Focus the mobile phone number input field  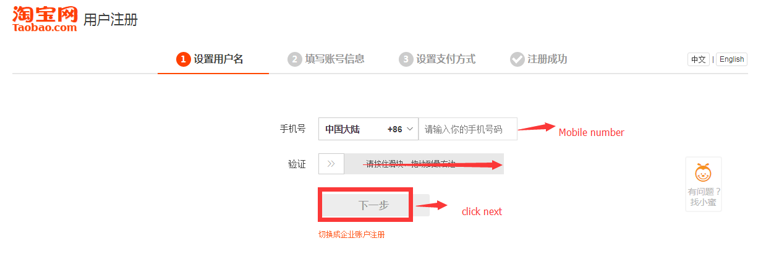click(x=468, y=129)
